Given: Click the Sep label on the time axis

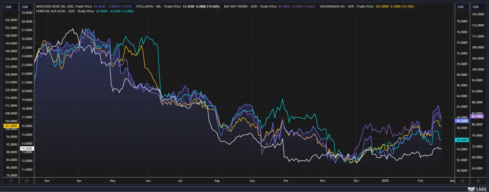Looking at the screenshot, I should coord(252,181).
